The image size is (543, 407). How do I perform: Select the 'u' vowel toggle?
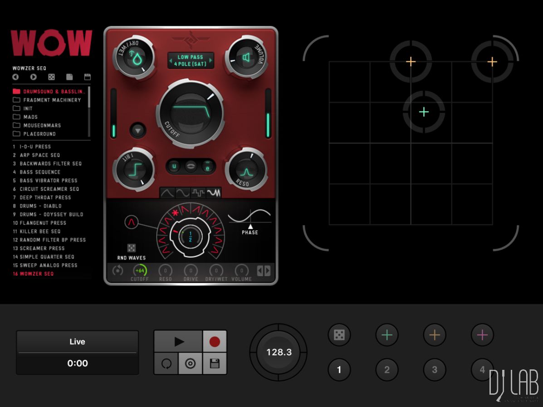(174, 166)
